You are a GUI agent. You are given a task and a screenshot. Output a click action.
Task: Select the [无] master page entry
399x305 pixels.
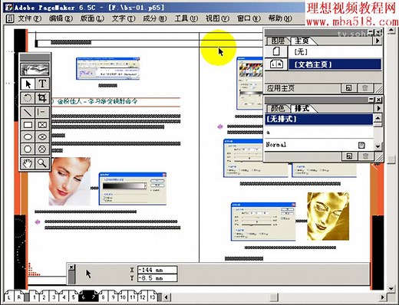[335, 52]
